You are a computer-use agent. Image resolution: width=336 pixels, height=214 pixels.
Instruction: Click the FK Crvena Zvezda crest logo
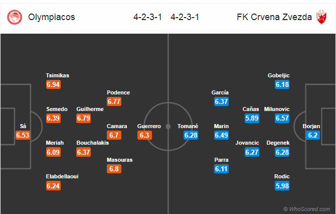pyautogui.click(x=321, y=17)
